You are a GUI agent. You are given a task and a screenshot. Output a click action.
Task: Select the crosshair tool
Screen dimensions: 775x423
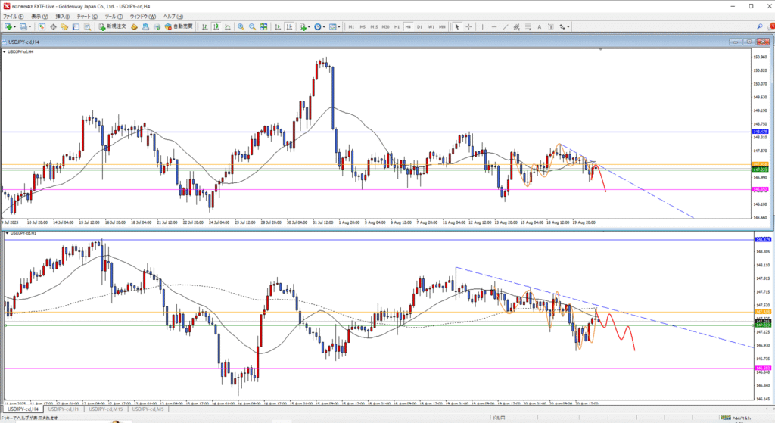tap(468, 26)
